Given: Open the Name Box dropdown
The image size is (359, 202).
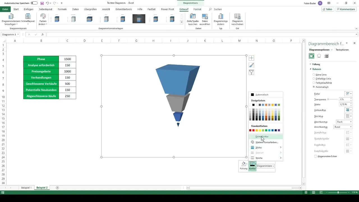Looking at the screenshot, I should point(18,35).
